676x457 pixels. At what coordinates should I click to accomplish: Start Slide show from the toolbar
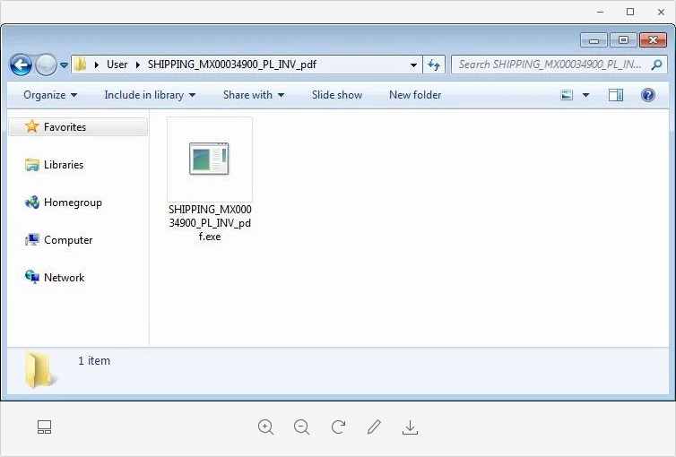click(x=337, y=95)
